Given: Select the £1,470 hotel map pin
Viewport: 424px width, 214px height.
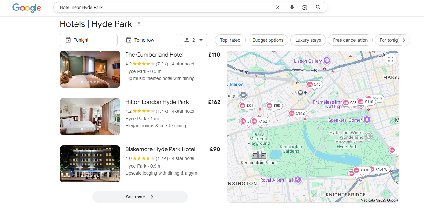Looking at the screenshot, I should (381, 169).
